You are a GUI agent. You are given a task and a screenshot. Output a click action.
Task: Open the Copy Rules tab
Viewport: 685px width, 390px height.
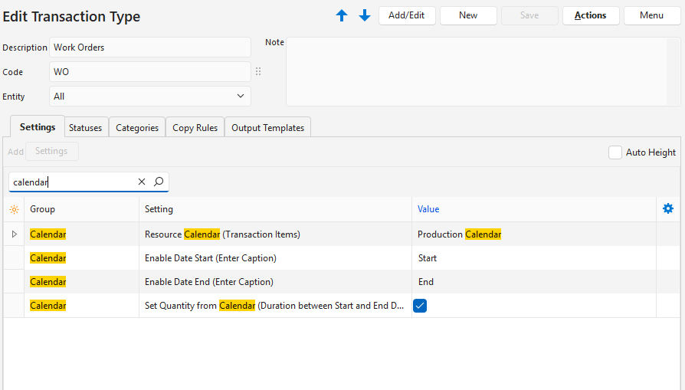coord(195,128)
